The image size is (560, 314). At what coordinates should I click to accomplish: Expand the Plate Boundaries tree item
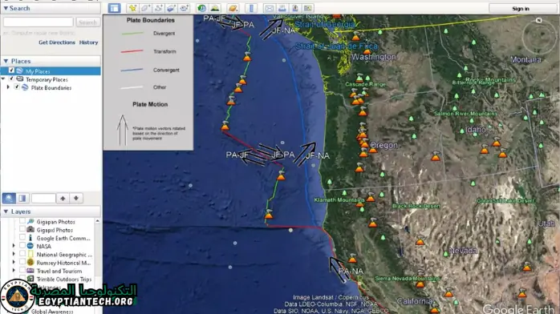[8, 87]
